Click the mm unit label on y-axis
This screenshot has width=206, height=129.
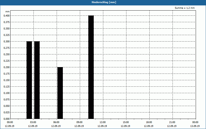(x=7, y=12)
